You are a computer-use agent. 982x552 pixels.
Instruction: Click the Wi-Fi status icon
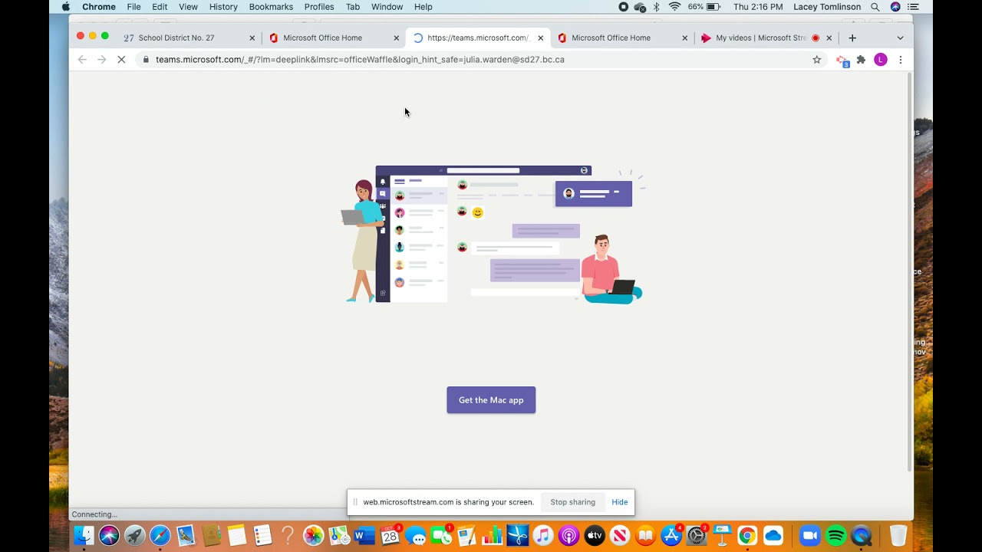pos(674,7)
